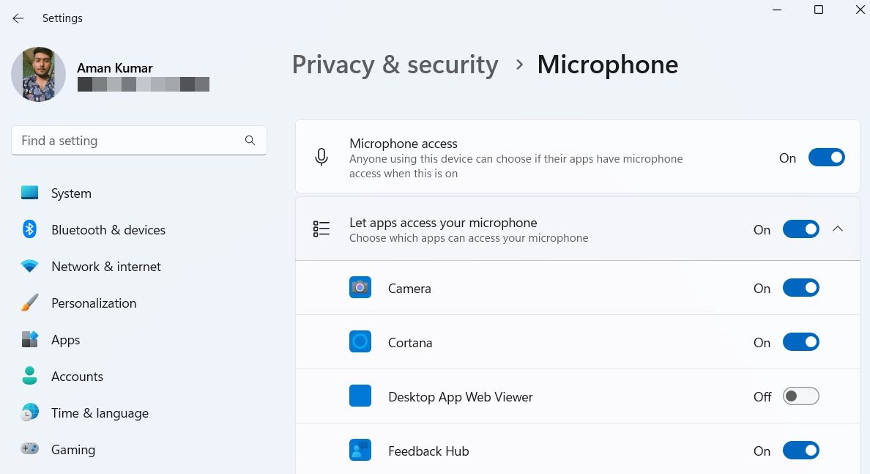The height and width of the screenshot is (474, 870).
Task: Go to Personalization settings
Action: [x=94, y=303]
